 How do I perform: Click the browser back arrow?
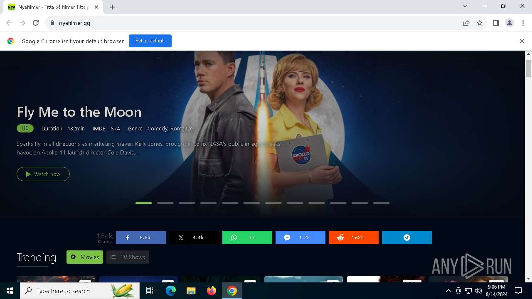(9, 23)
